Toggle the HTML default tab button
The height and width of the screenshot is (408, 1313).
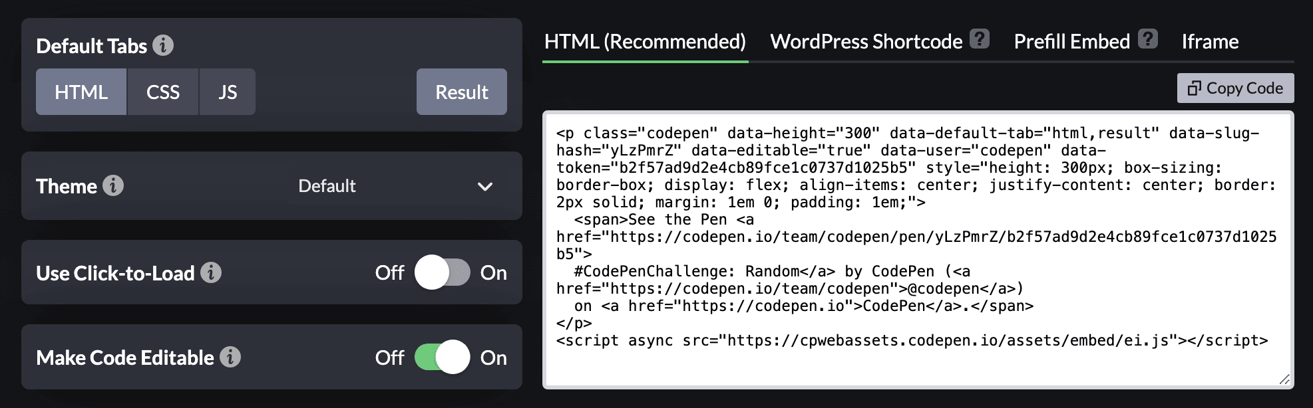[81, 92]
